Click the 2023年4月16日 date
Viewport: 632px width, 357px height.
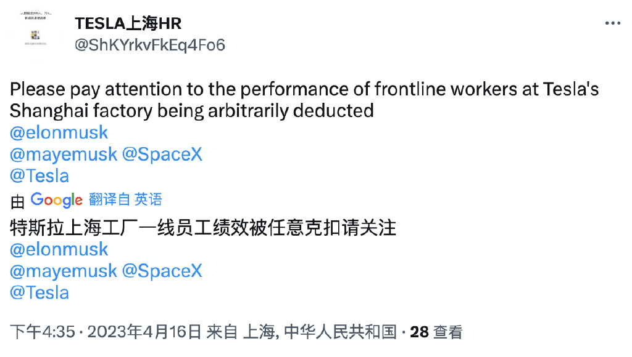click(x=144, y=332)
